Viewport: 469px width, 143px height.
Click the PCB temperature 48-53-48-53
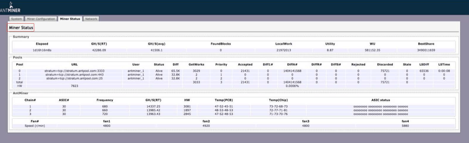pyautogui.click(x=224, y=110)
